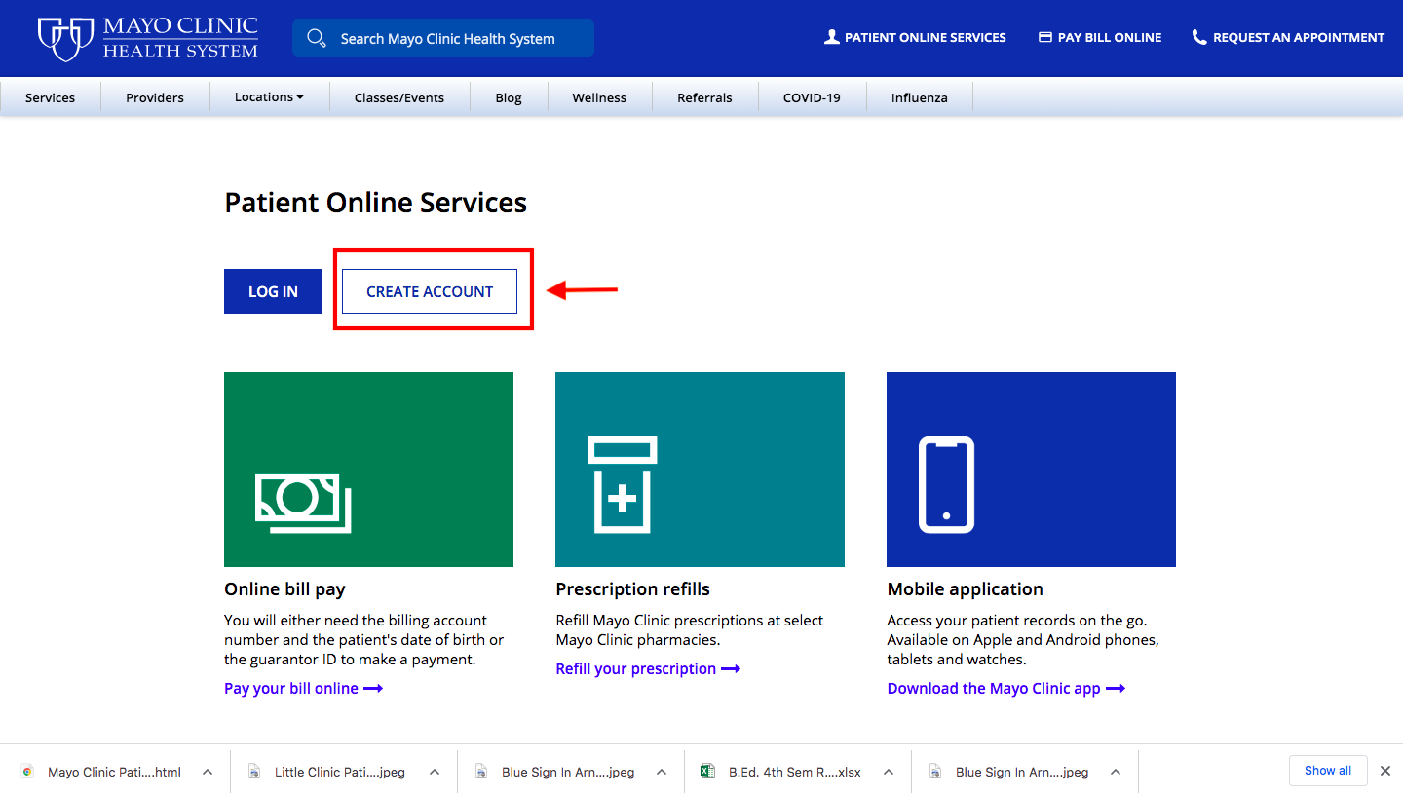Click the person icon beside Patient Online Services

[x=831, y=37]
